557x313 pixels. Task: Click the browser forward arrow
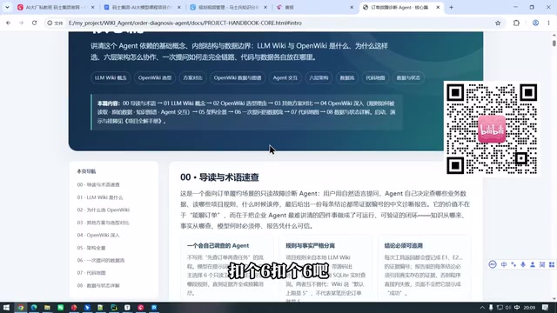pyautogui.click(x=21, y=23)
